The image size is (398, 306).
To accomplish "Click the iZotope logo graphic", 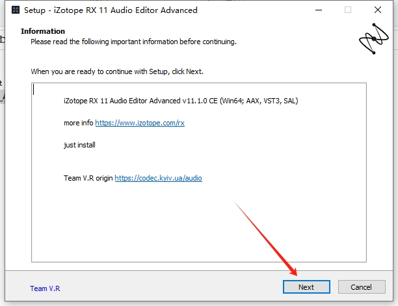I will 374,38.
